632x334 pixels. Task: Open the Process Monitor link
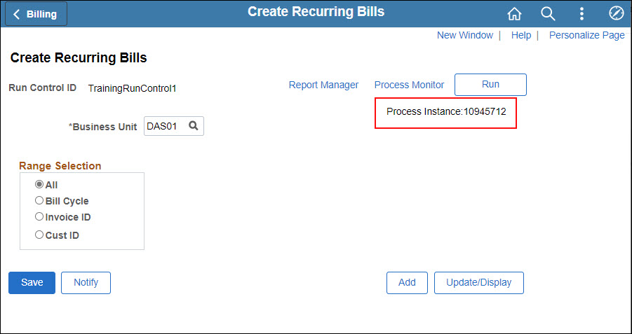(x=409, y=85)
